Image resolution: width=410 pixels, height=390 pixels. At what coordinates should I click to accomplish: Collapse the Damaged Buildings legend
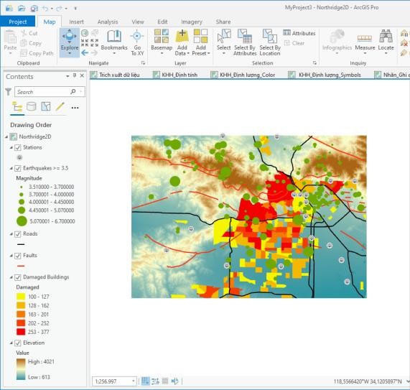click(11, 277)
